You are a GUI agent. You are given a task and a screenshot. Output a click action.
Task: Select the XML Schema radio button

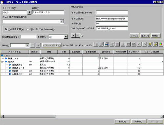(x=37, y=29)
